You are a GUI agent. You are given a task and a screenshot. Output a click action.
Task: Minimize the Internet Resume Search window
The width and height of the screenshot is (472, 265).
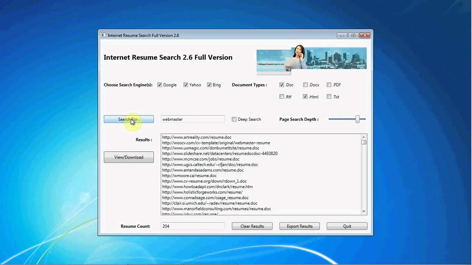coord(342,35)
